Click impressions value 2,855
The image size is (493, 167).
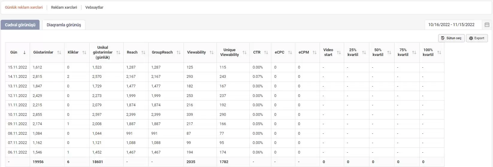click(37, 115)
